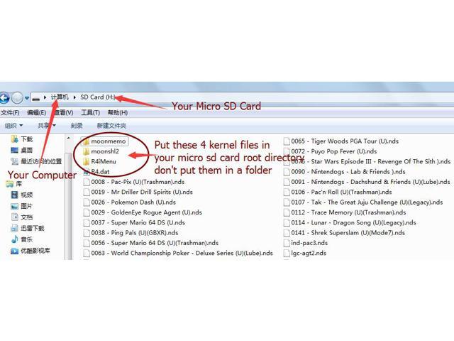Select 迅雷下载 in navigation pane
This screenshot has width=454, height=341.
pos(28,228)
